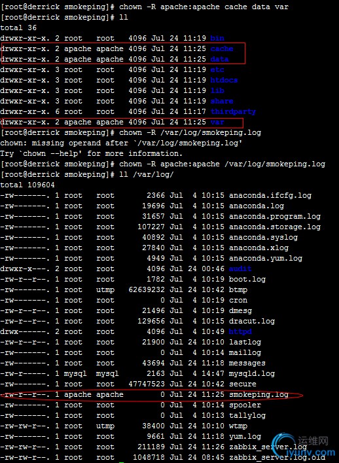Viewport: 339px width, 463px height.
Task: Click the 'yum.log' filename
Action: tap(245, 437)
